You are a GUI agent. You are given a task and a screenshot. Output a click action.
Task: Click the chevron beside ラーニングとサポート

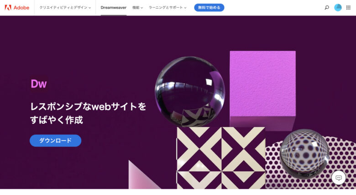(185, 8)
